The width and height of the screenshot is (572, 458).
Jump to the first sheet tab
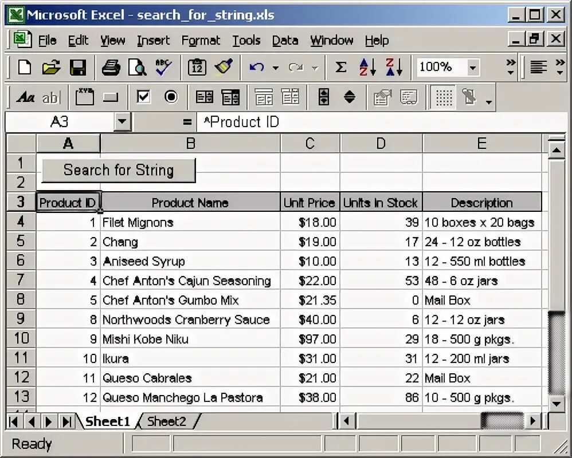[x=14, y=422]
